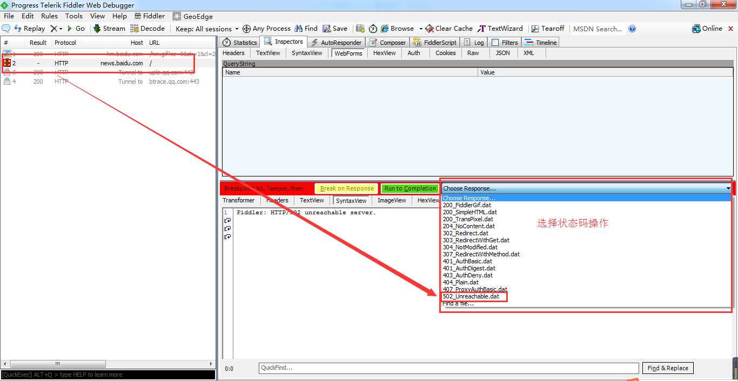Click the Break on Response button
This screenshot has height=381, width=738.
coord(347,188)
